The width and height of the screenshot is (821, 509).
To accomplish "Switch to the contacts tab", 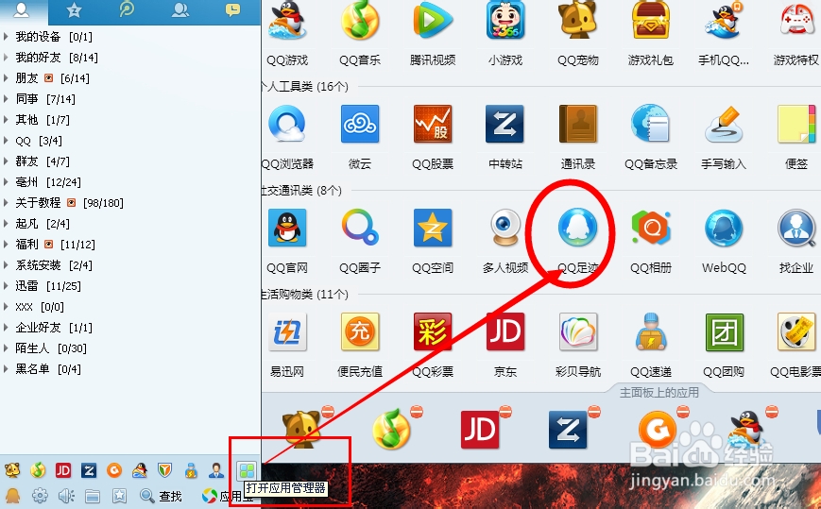I will tap(24, 11).
